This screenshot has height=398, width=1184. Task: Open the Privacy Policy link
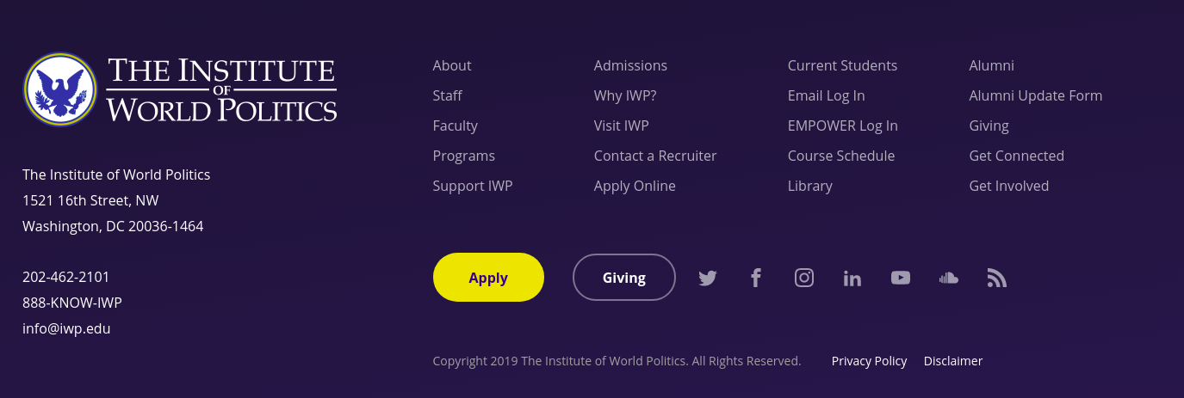869,361
